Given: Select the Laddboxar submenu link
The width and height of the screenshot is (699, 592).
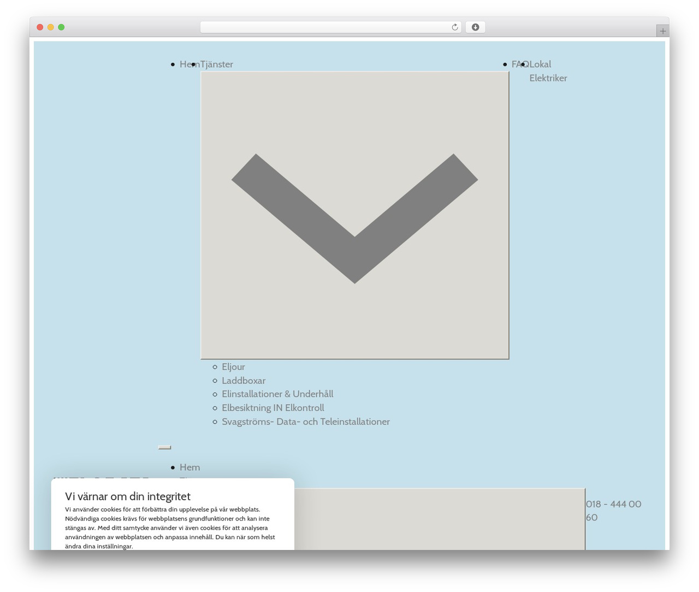Looking at the screenshot, I should 244,380.
